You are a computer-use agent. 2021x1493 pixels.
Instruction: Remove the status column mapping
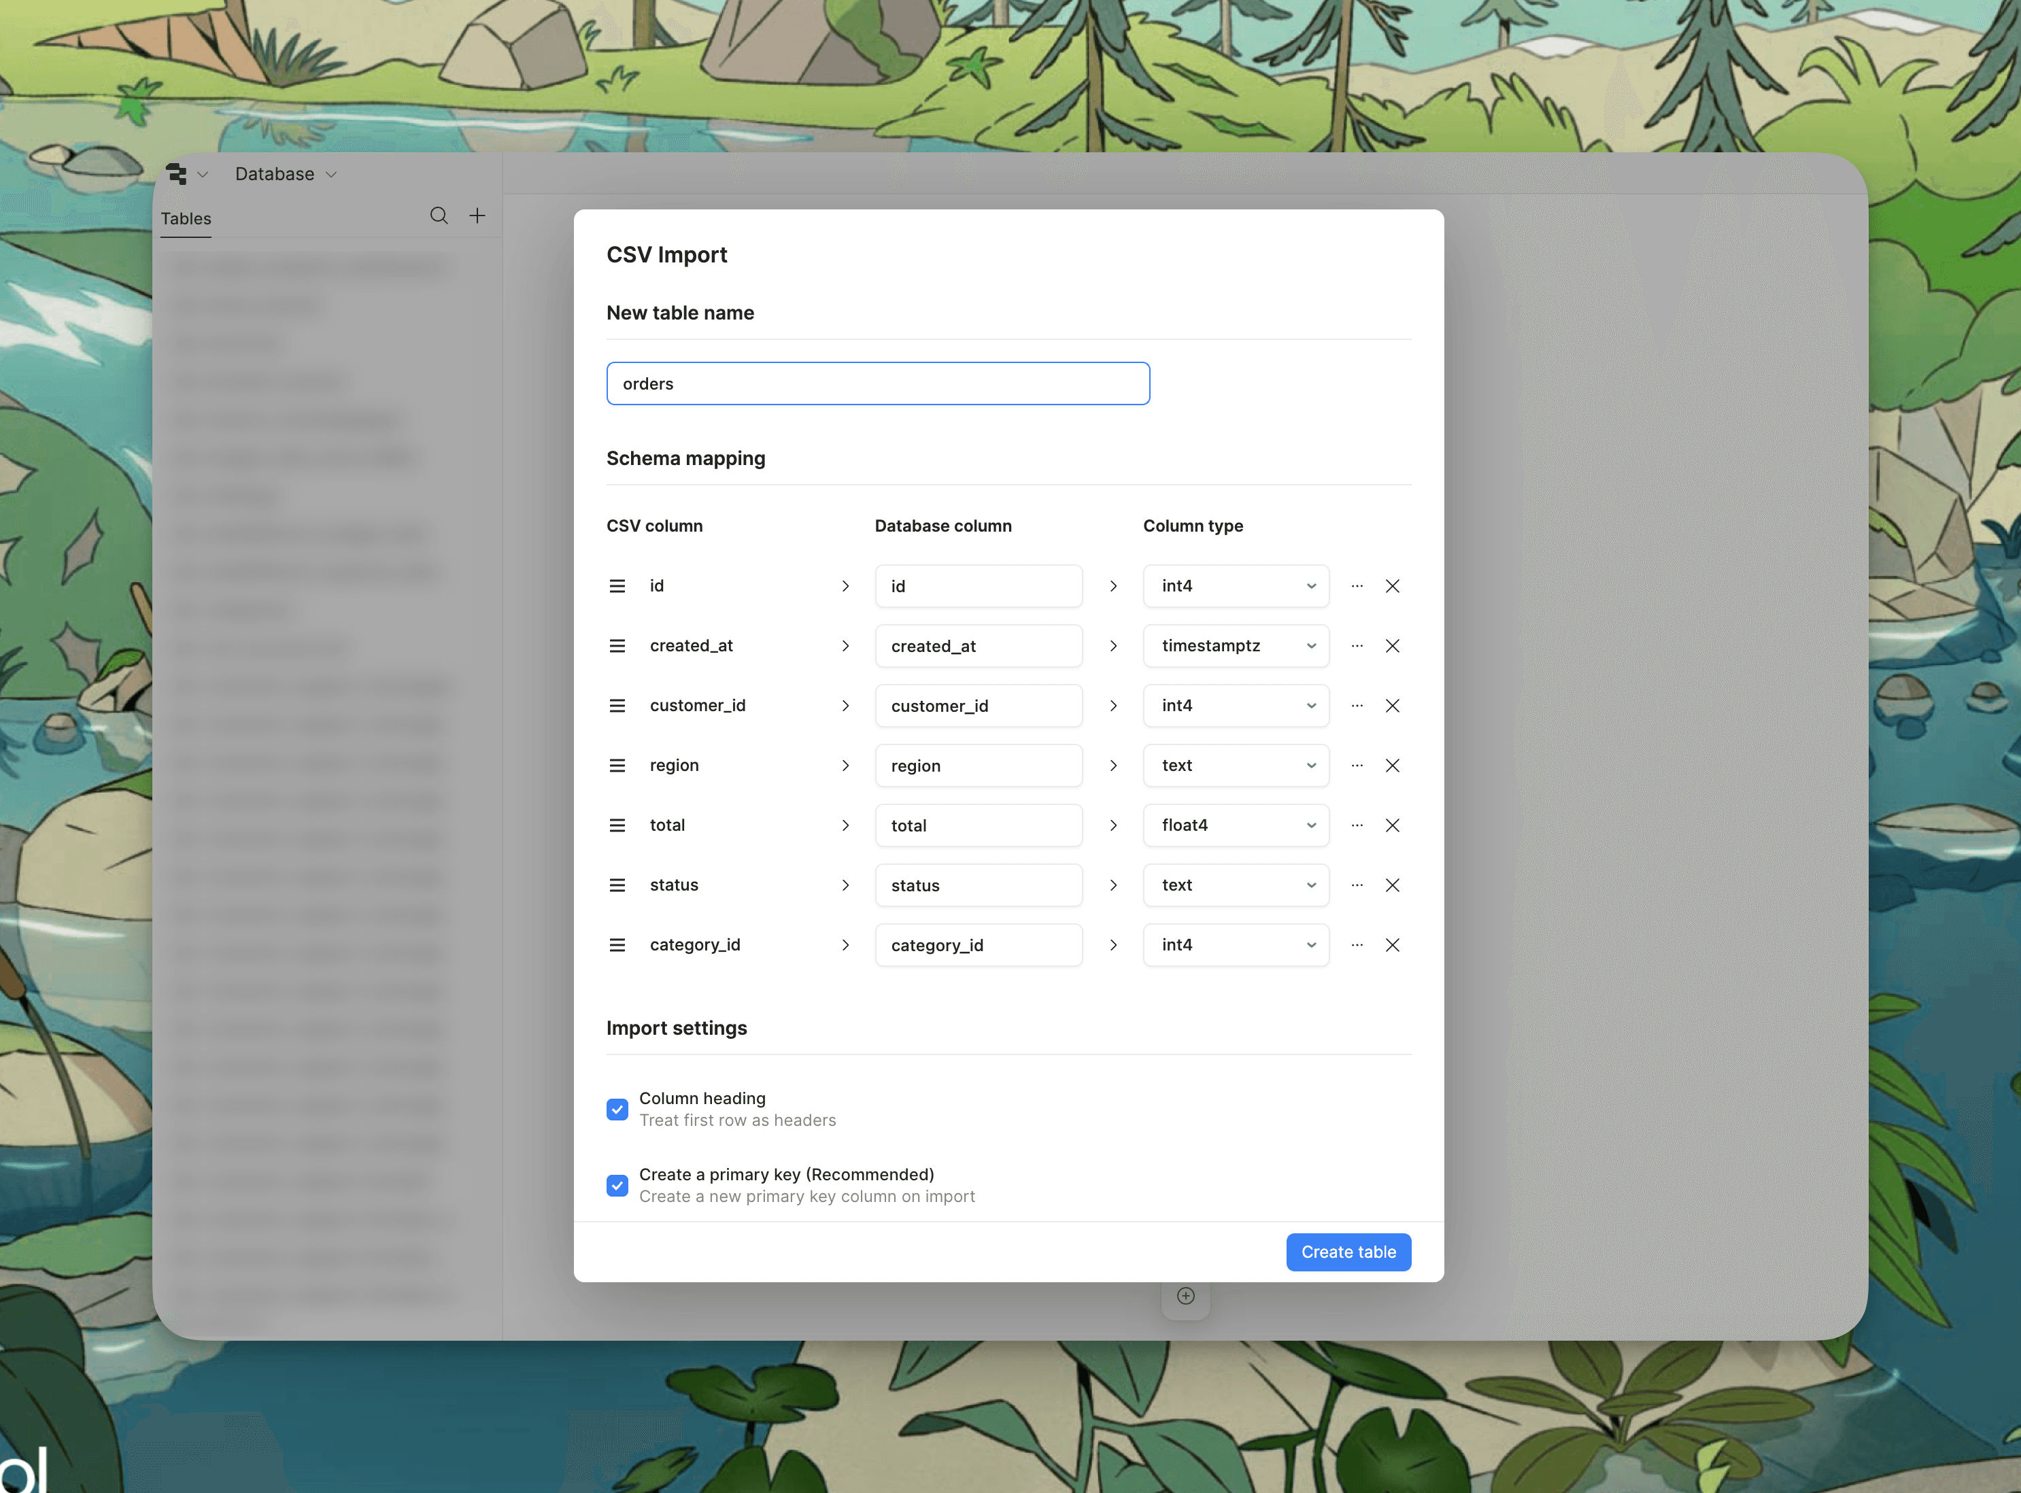[x=1393, y=885]
